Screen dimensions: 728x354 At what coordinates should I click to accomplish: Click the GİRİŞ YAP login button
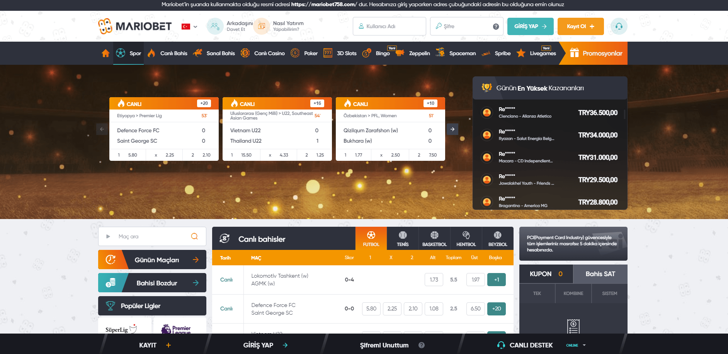pos(530,26)
